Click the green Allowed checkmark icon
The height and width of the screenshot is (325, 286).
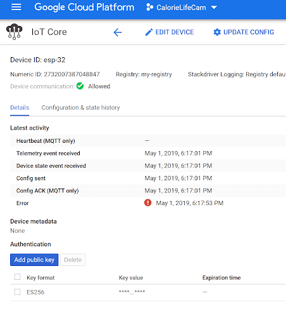(x=80, y=86)
